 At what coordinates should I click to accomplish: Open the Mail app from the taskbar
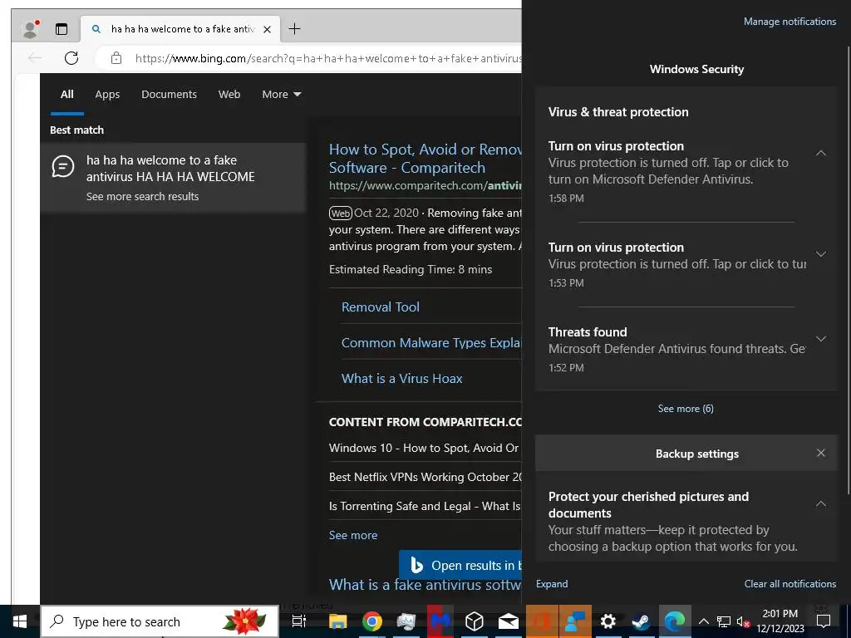coord(508,621)
